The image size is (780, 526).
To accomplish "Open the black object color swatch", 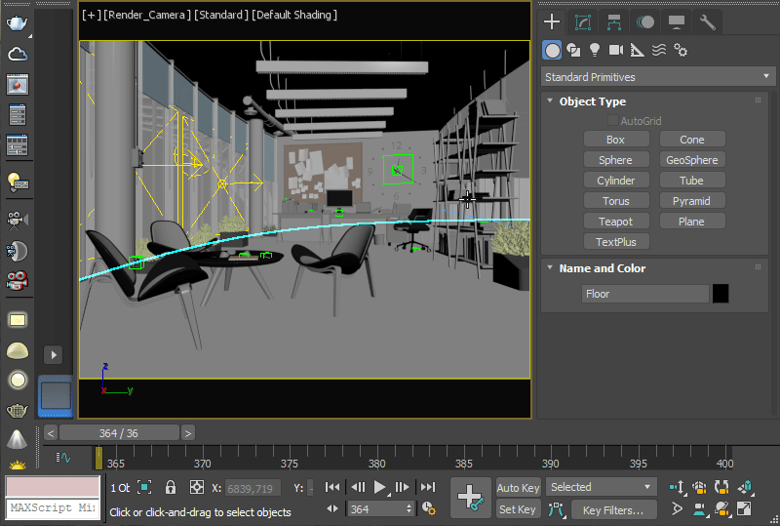I will pos(721,294).
